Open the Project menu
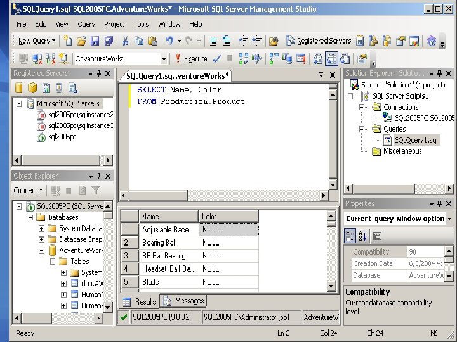This screenshot has height=342, width=457. click(114, 25)
